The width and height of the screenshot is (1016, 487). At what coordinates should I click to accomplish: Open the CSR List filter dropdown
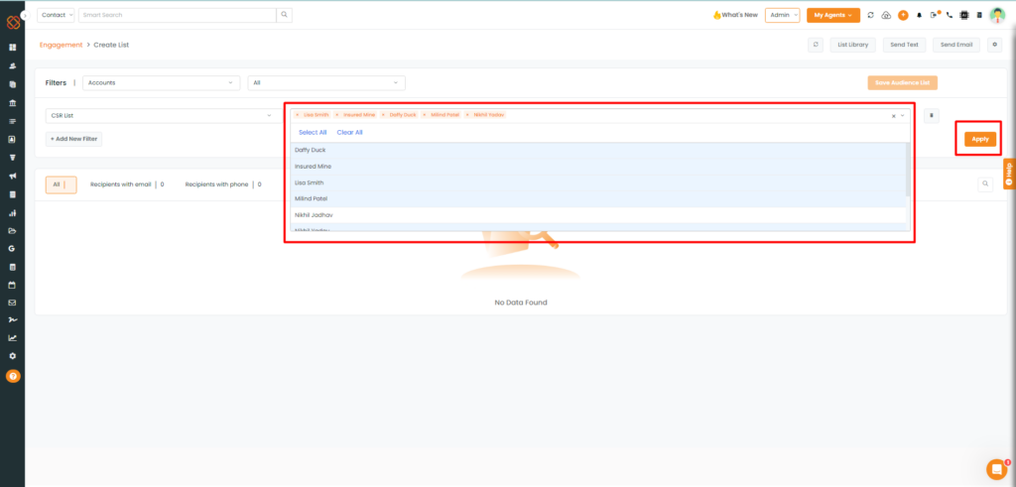[x=162, y=115]
